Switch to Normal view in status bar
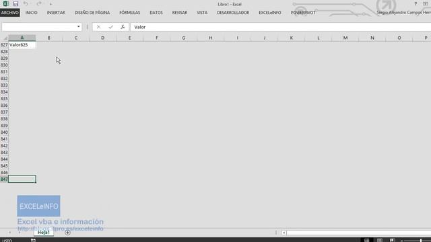 point(366,241)
